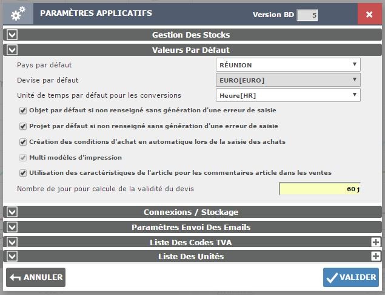The image size is (385, 295).
Task: Click the Unité de temps par défaut label
Action: click(x=99, y=95)
